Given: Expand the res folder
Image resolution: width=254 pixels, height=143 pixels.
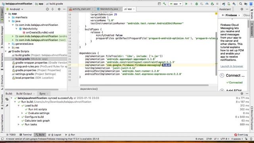Looking at the screenshot, I should point(10,48).
